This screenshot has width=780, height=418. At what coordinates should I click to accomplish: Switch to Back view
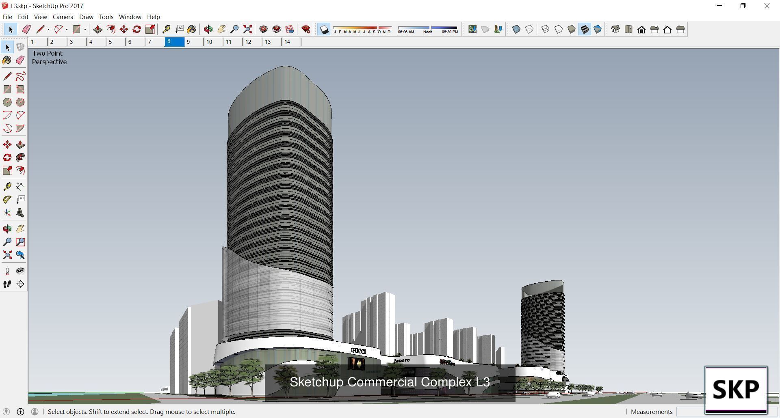tap(667, 29)
